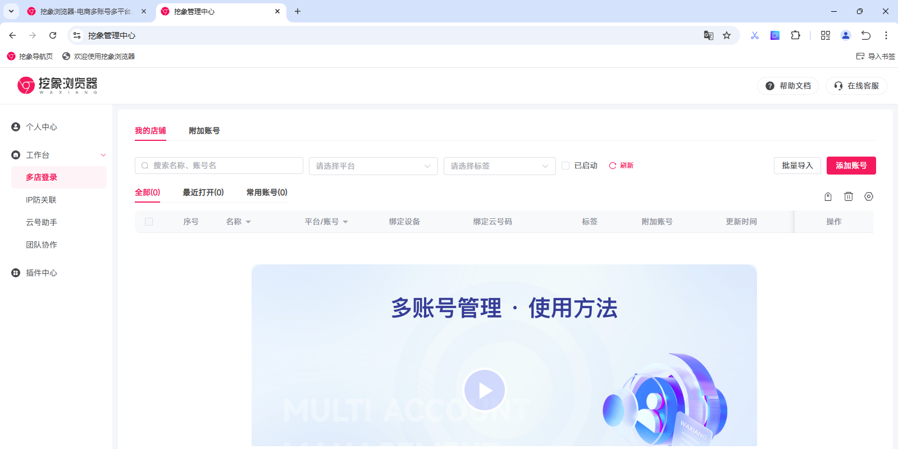898x449 pixels.
Task: Click the trash delete icon above table
Action: click(848, 196)
